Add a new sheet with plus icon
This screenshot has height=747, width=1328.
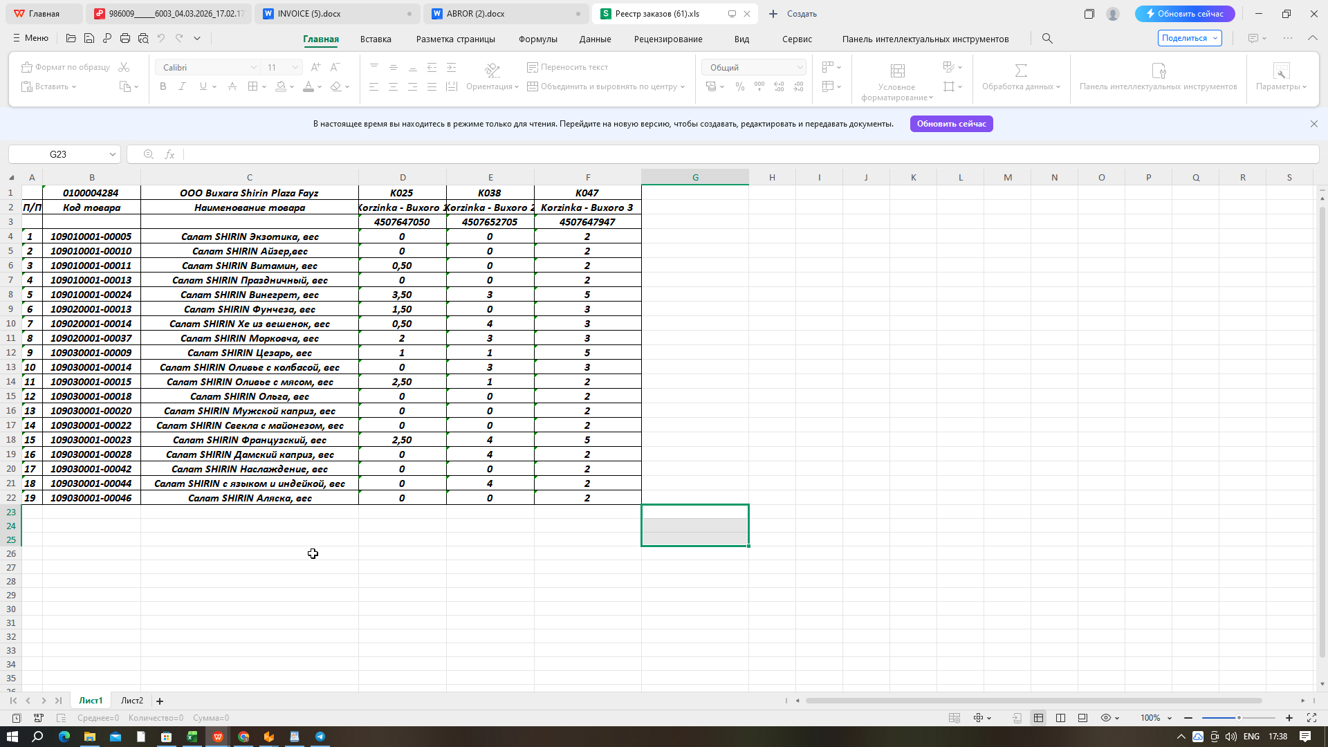[160, 701]
